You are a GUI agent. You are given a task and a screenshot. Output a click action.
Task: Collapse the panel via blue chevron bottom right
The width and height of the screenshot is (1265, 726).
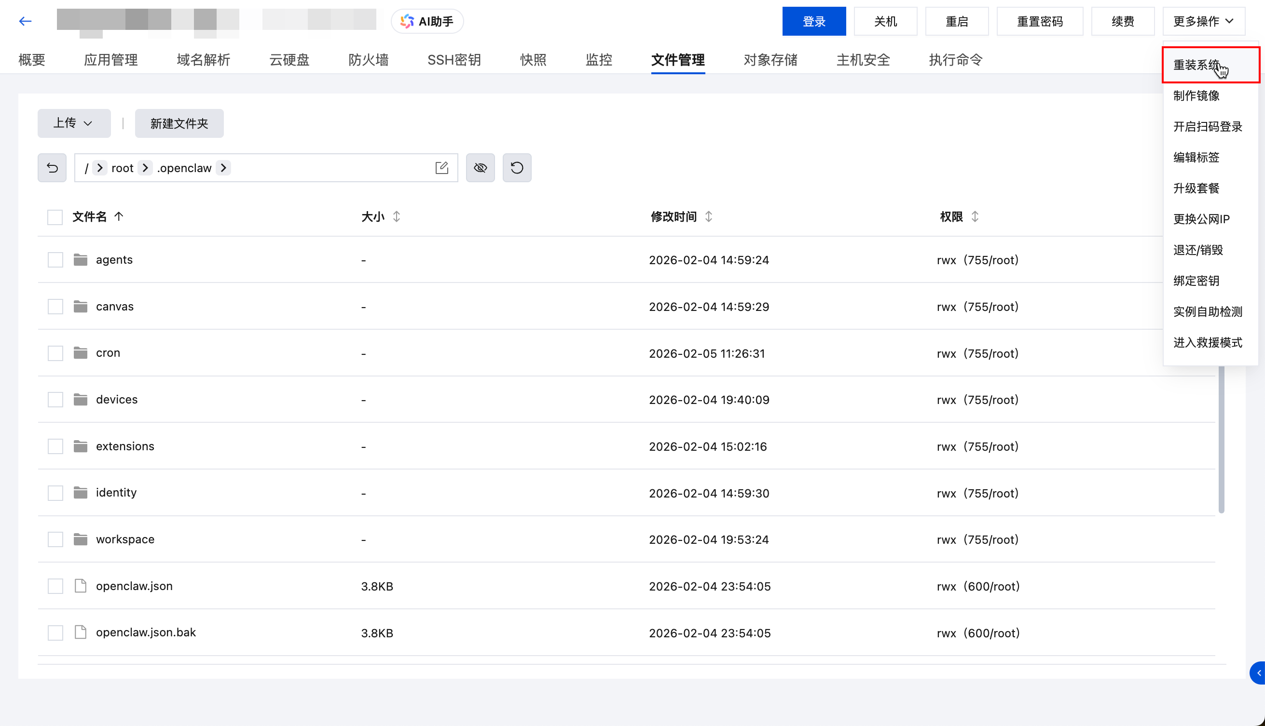(x=1256, y=672)
